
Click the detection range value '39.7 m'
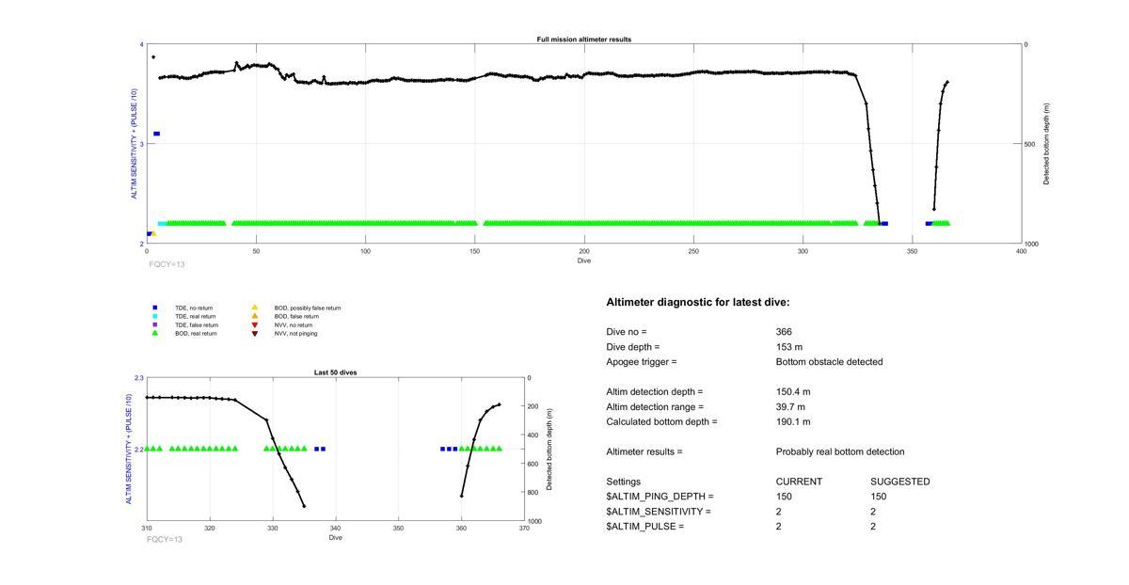click(x=790, y=406)
